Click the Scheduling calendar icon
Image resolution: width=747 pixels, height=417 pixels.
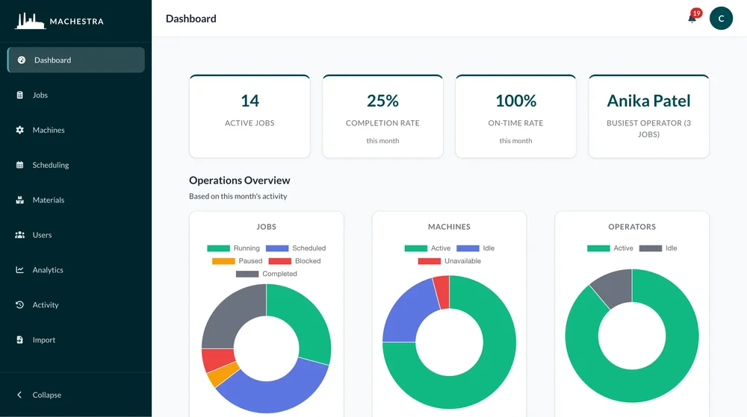(19, 165)
